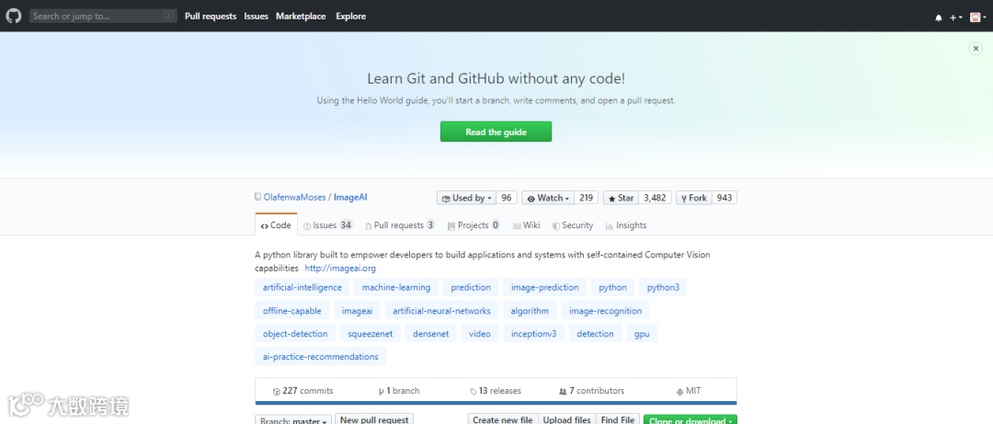Select the gpu topic tag
The image size is (993, 424).
pos(642,333)
